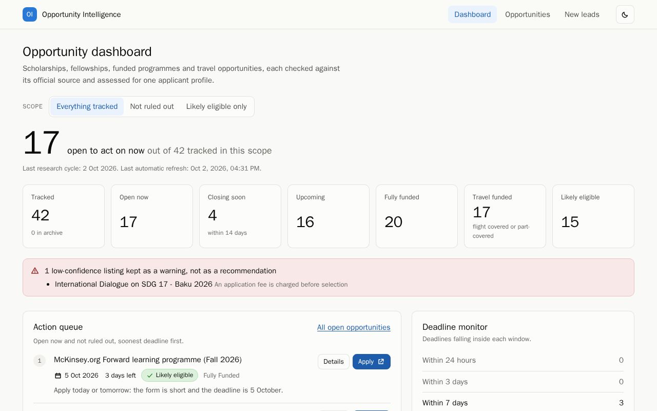
Task: Open Details for McKinsey.org Forward programme
Action: point(334,362)
